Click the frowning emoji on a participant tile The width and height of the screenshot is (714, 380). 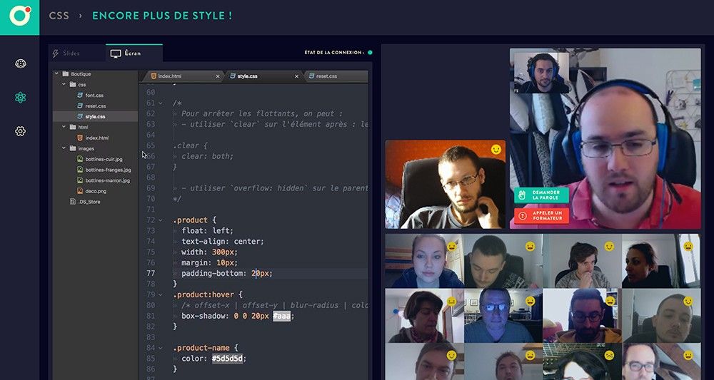coord(609,355)
